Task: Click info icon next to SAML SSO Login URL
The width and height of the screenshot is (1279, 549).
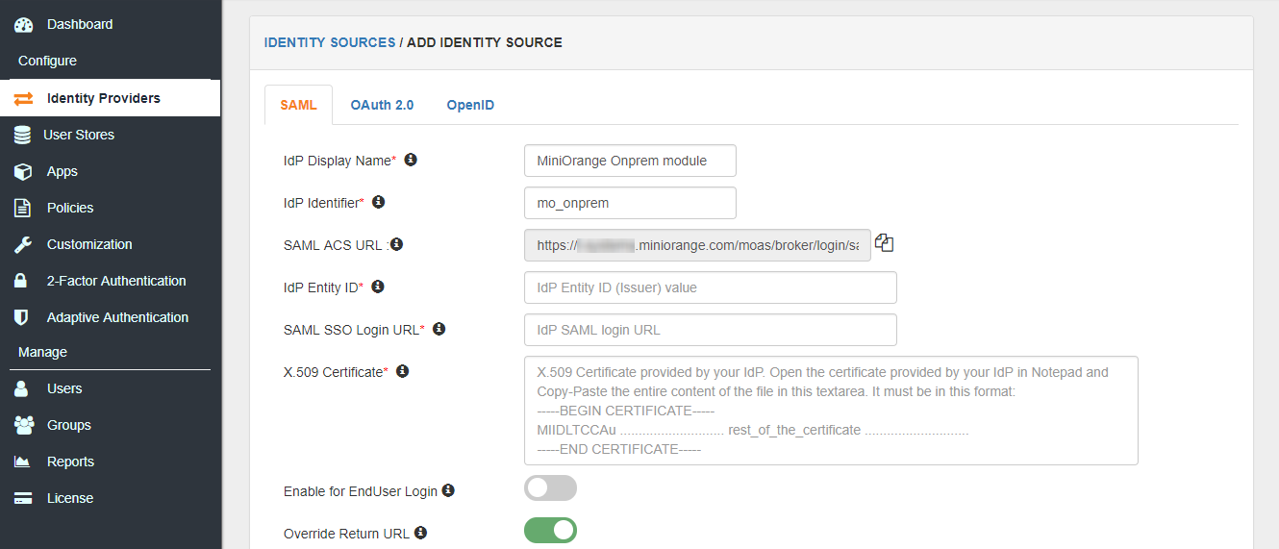Action: pyautogui.click(x=439, y=329)
